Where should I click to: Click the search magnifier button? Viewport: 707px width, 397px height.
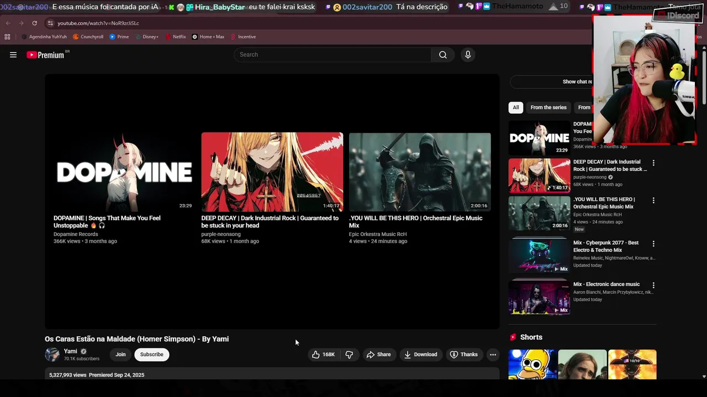443,55
